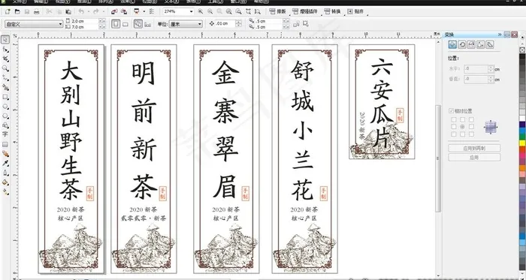Open the undo history dropdown arrow

point(88,11)
